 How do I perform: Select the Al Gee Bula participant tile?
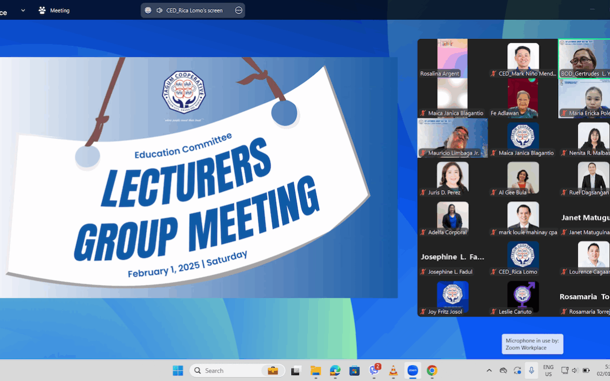point(523,178)
